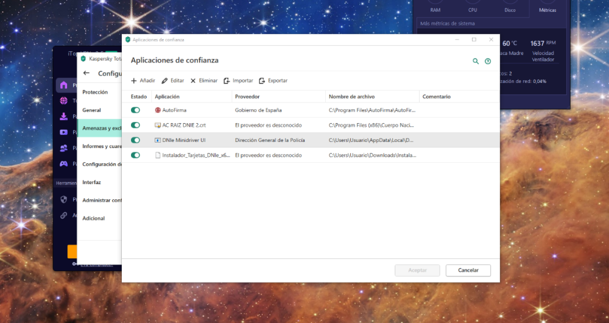
Task: Click the back arrow in Kaspersky settings
Action: pyautogui.click(x=86, y=73)
